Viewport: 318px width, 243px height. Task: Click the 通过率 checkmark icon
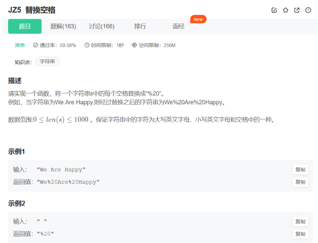pyautogui.click(x=35, y=45)
